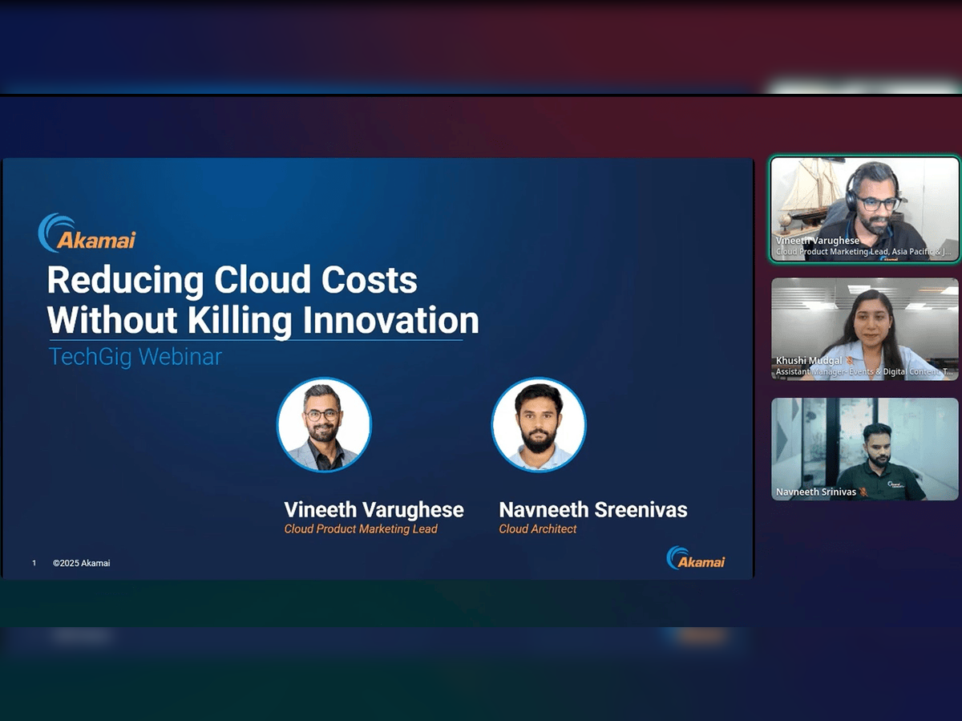The width and height of the screenshot is (962, 721).
Task: Click the Akamai logo in slide's bottom-right corner
Action: tap(695, 558)
